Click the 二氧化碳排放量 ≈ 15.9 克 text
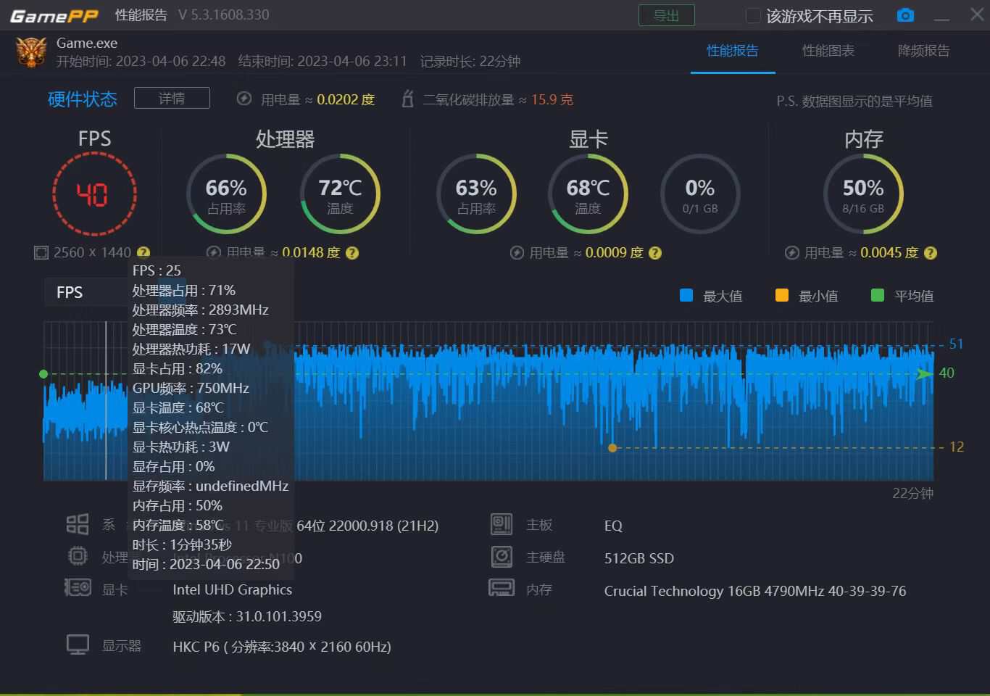 coord(498,99)
